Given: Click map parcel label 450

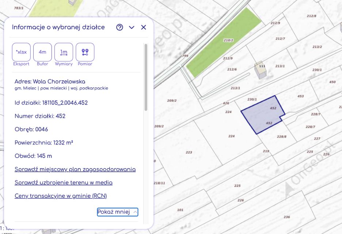Looking at the screenshot, I should [x=332, y=82].
